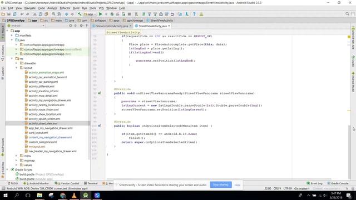The width and height of the screenshot is (356, 200).
Task: Open the Build menu
Action: click(x=76, y=8)
